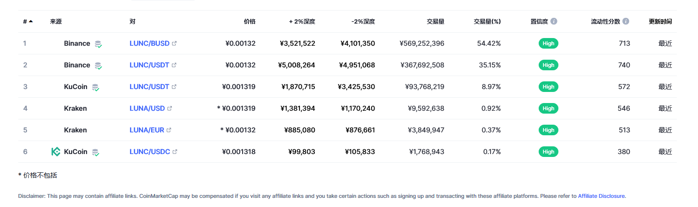Open the Kraken LUNA/EUR pair link
The image size is (698, 207).
tap(147, 130)
